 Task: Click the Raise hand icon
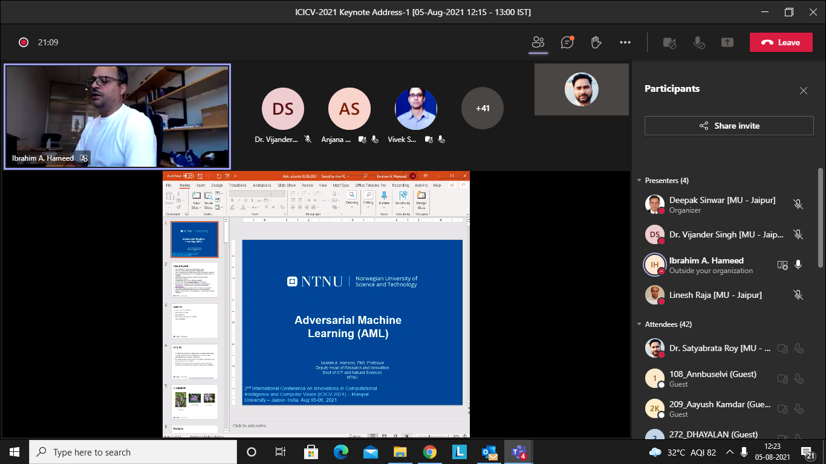click(596, 42)
